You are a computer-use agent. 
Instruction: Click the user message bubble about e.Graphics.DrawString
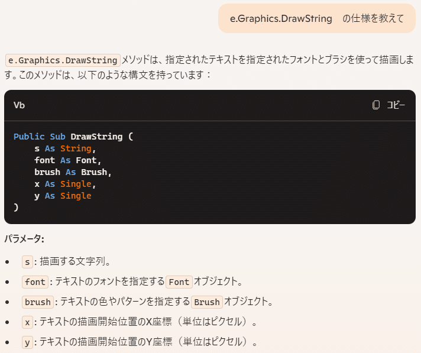coord(317,18)
